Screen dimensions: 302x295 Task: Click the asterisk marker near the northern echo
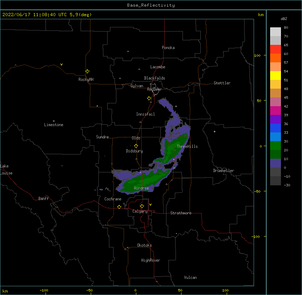click(x=176, y=106)
